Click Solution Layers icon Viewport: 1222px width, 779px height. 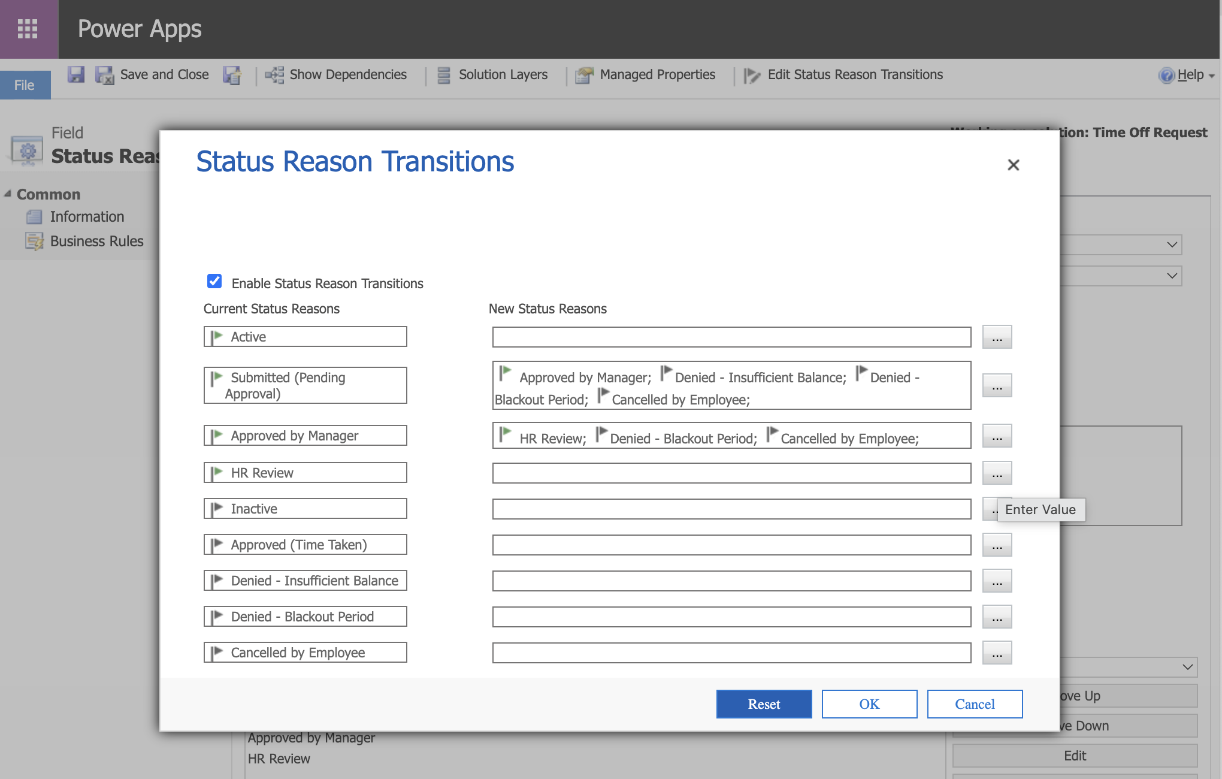[444, 75]
